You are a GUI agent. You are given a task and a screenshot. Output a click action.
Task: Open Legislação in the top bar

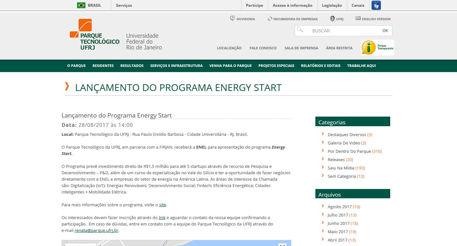332,5
